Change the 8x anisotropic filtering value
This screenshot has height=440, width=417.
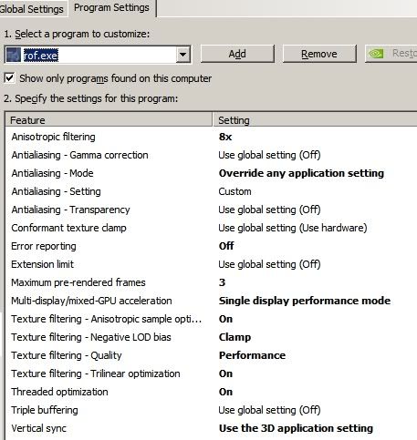pos(225,137)
